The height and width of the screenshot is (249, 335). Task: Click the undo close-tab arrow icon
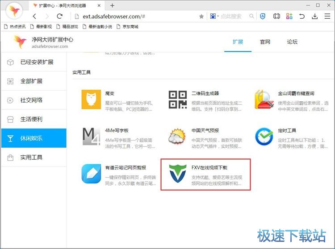pos(302,16)
